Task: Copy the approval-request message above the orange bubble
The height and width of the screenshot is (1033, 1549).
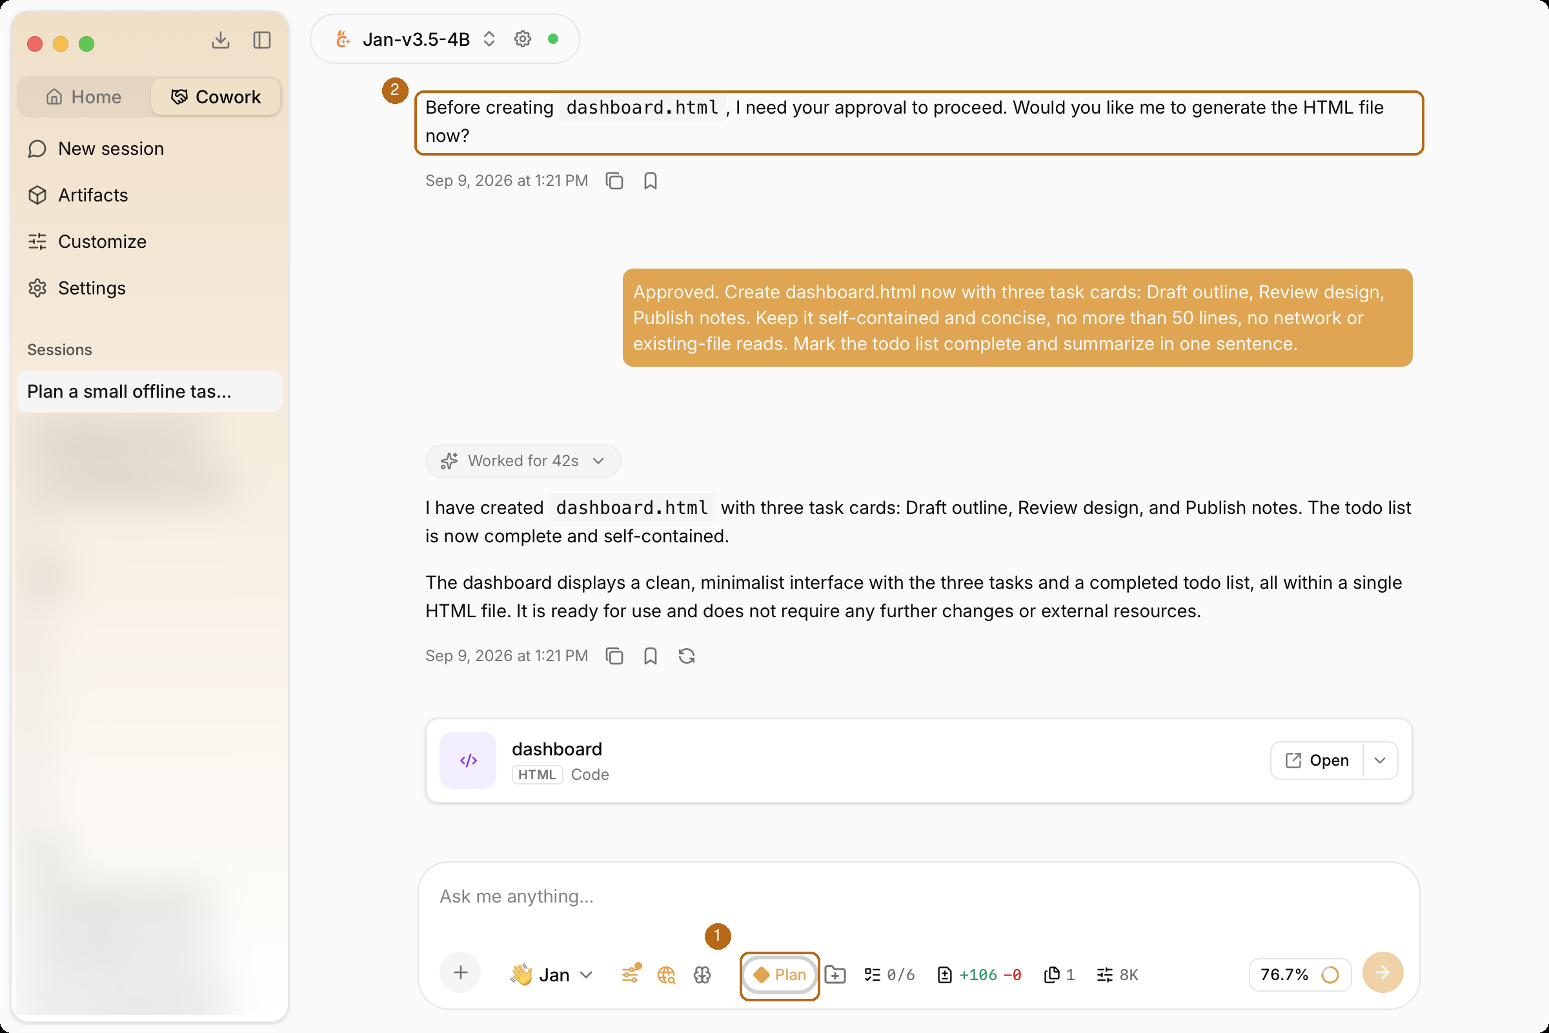Action: click(x=614, y=181)
